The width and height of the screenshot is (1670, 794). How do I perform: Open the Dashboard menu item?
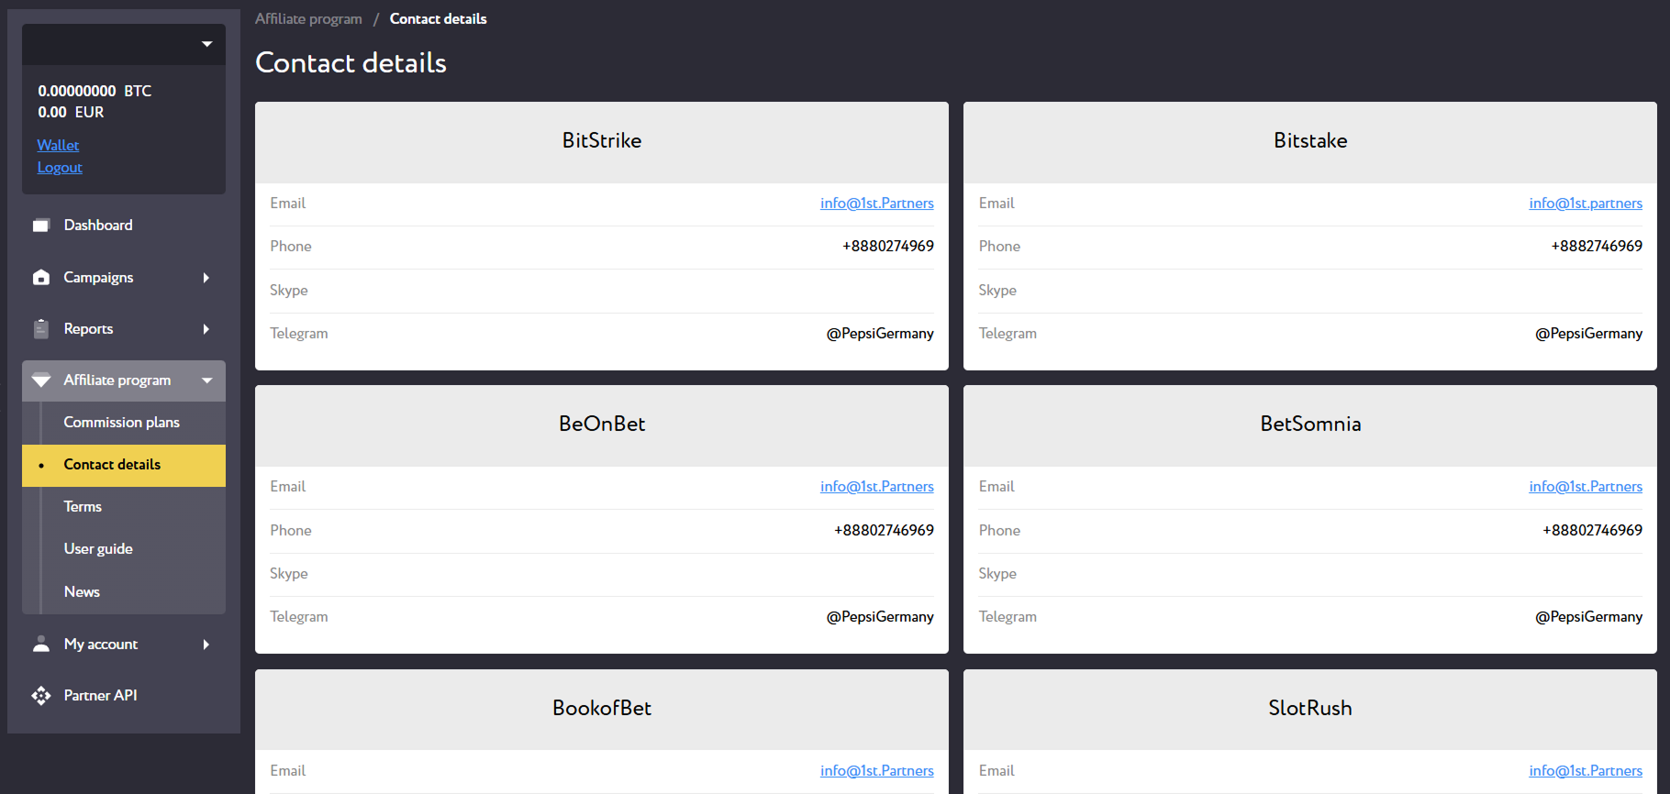coord(124,226)
